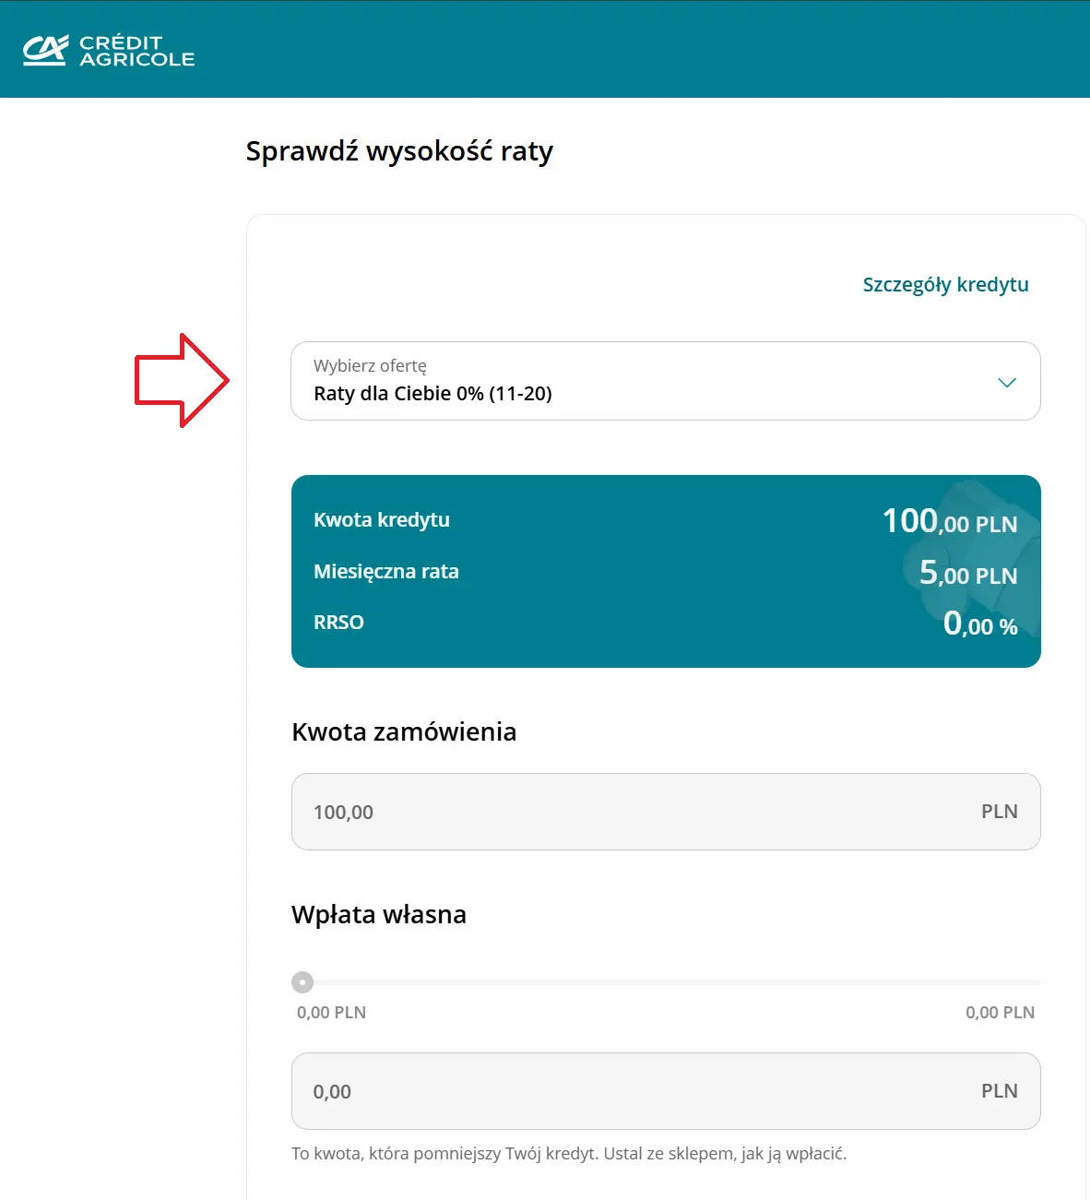Image resolution: width=1090 pixels, height=1200 pixels.
Task: Click the "Miesięczna rata" label
Action: [x=386, y=572]
